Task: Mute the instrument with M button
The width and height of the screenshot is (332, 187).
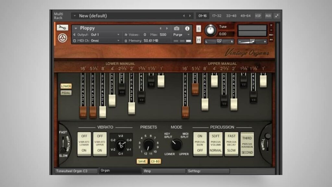Action: (x=199, y=39)
